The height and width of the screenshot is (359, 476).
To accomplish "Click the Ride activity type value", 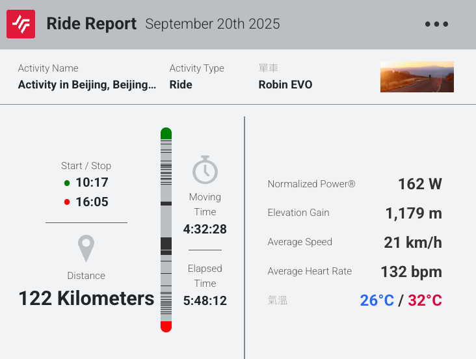I will (x=181, y=85).
